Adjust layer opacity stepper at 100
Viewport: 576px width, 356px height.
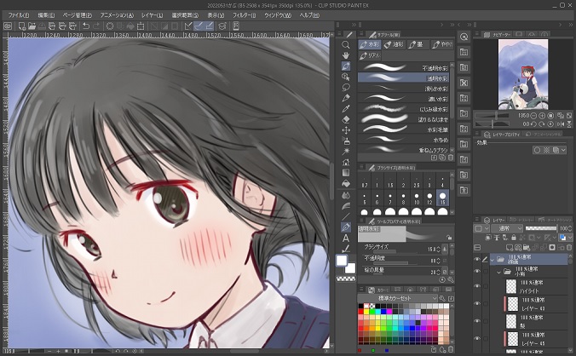pos(570,228)
